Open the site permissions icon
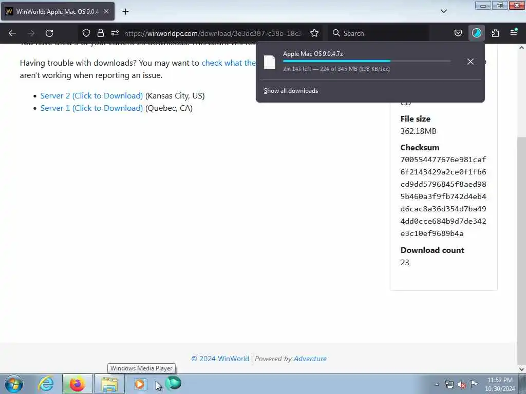The height and width of the screenshot is (394, 526). click(x=115, y=33)
